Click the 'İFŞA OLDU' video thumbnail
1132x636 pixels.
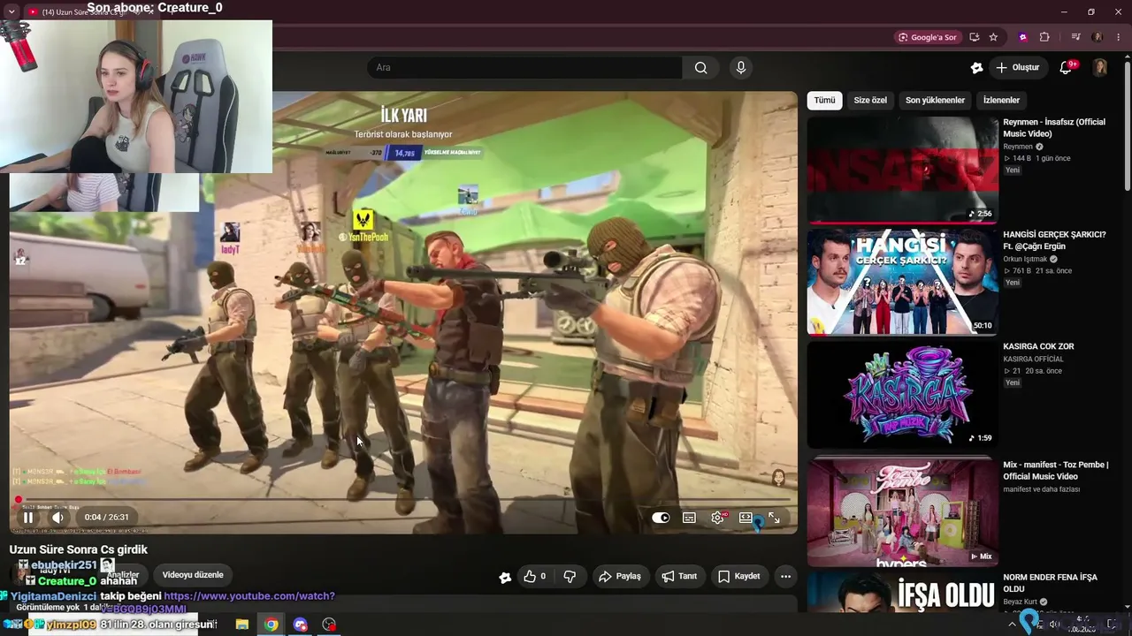pos(902,592)
